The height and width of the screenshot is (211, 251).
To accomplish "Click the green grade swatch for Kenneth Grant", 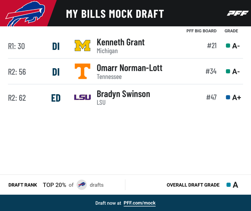I will 228,46.
